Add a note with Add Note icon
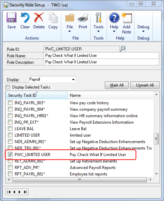The width and height of the screenshot is (164, 201). tap(127, 18)
